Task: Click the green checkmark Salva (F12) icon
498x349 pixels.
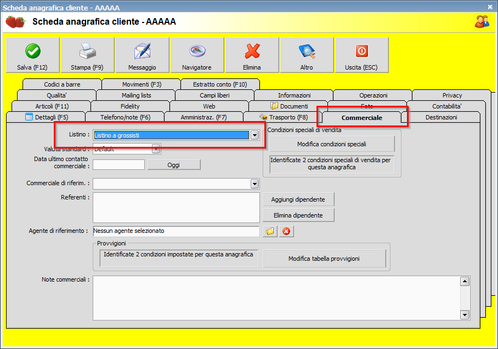Action: (x=33, y=51)
